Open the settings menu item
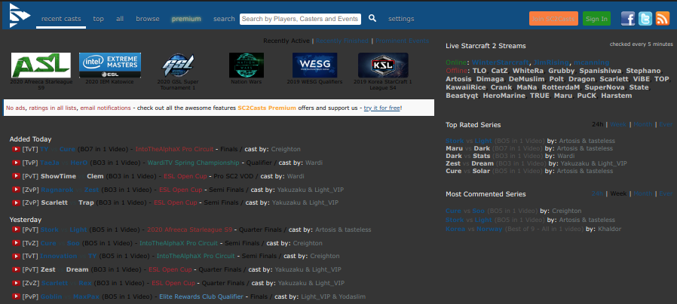 click(401, 19)
